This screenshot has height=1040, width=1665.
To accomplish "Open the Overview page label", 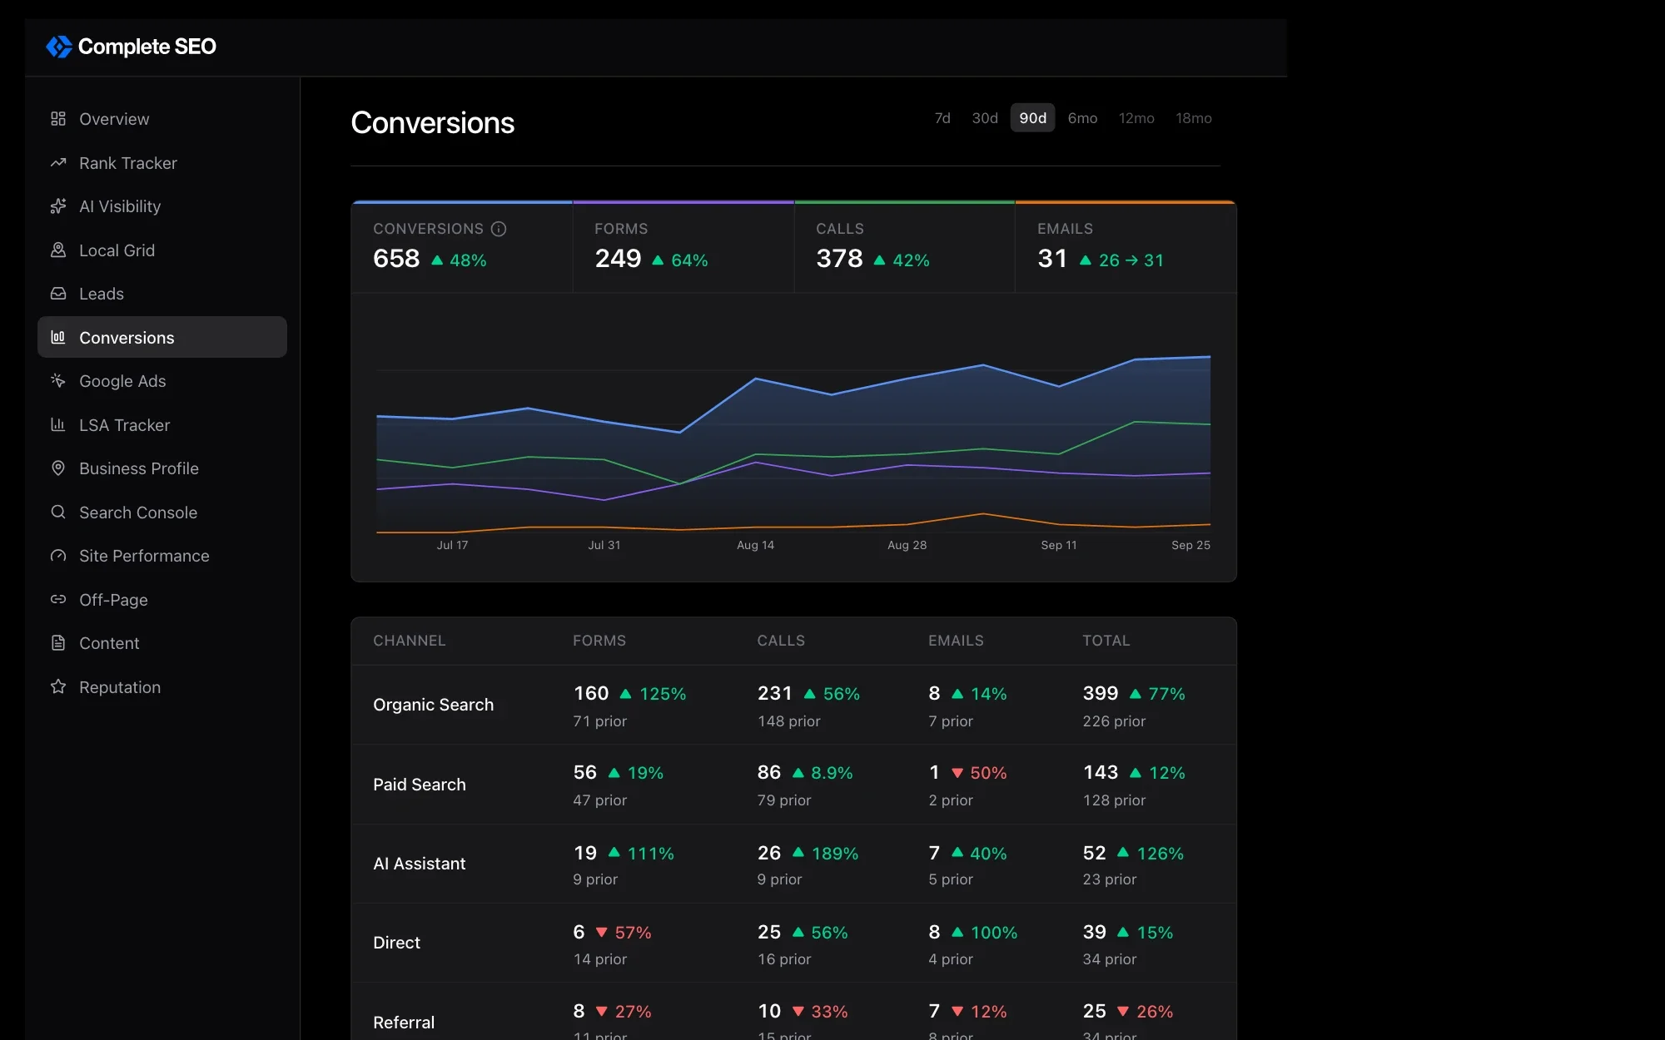I will tap(114, 119).
